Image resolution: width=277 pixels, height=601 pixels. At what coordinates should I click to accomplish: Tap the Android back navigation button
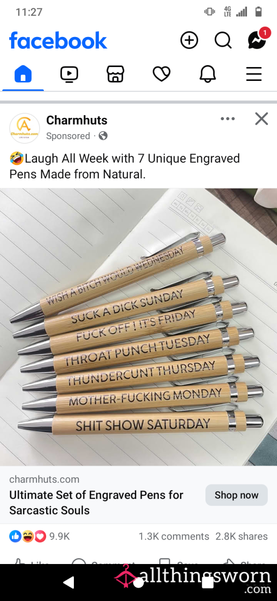[x=68, y=583]
